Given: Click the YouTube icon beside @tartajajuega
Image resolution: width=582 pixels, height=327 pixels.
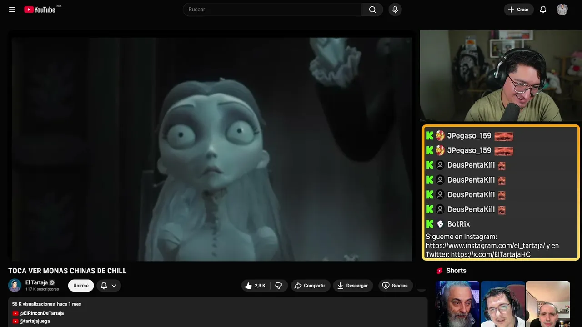Looking at the screenshot, I should click(x=15, y=321).
